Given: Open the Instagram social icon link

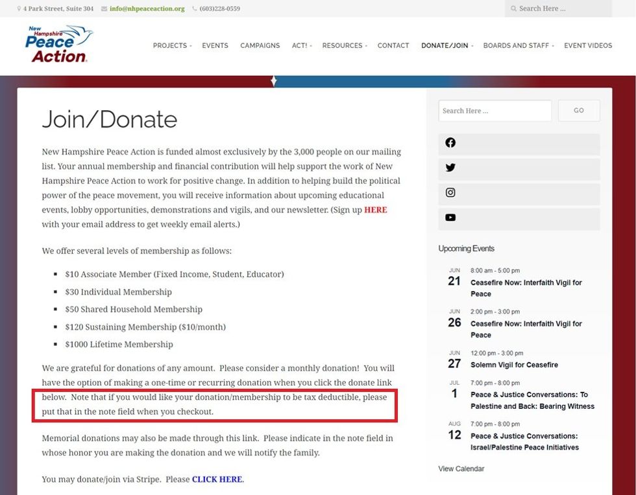Looking at the screenshot, I should 450,192.
